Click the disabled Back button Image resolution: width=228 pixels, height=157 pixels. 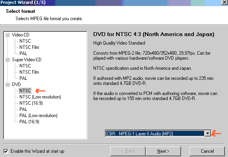(x=128, y=151)
